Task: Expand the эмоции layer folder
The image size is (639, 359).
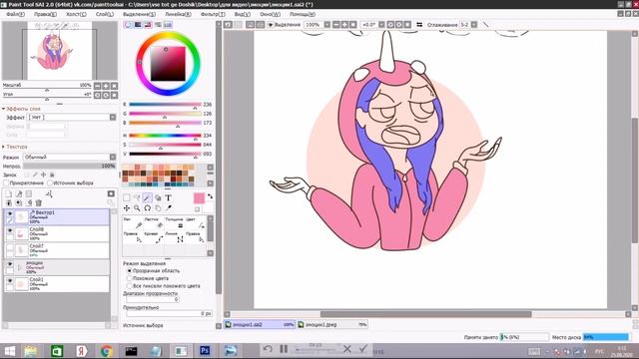Action: click(x=20, y=267)
